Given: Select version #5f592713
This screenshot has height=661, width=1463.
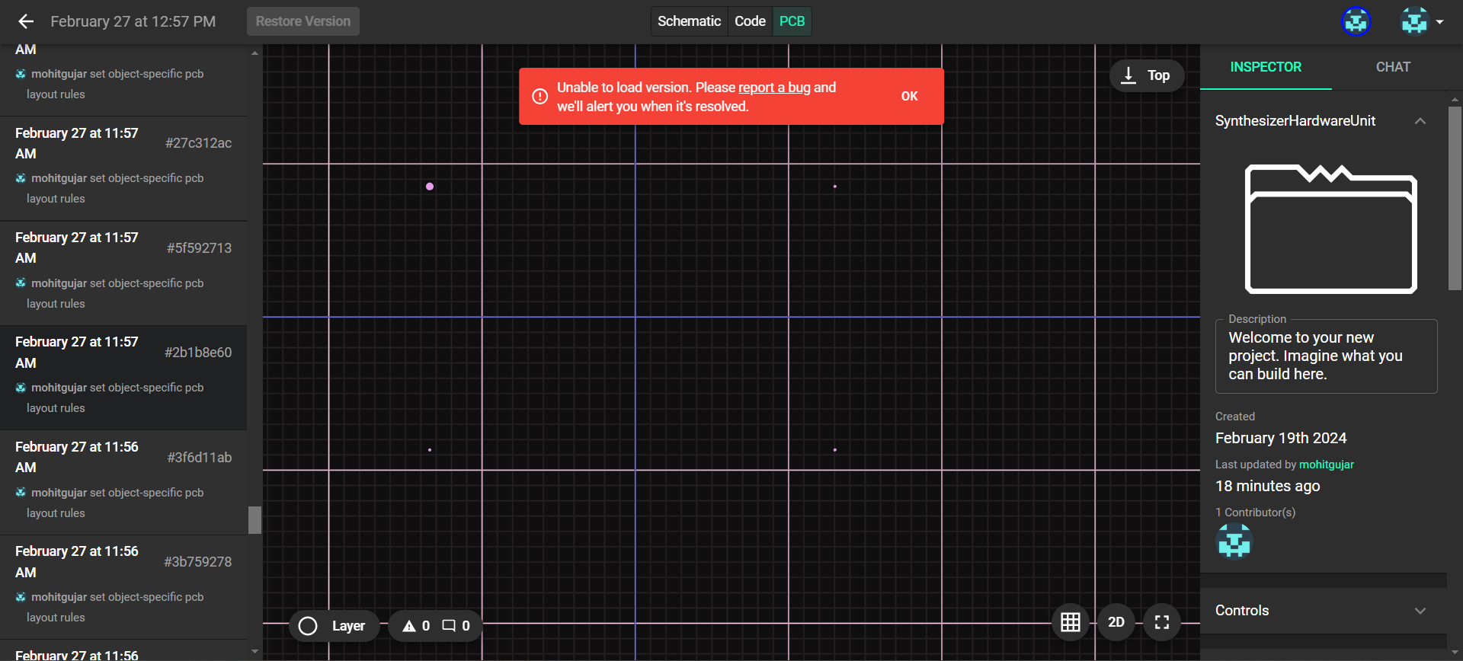Looking at the screenshot, I should pos(123,273).
